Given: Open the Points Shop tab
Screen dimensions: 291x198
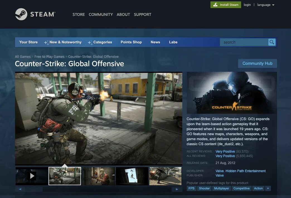Looking at the screenshot, I should tap(131, 42).
